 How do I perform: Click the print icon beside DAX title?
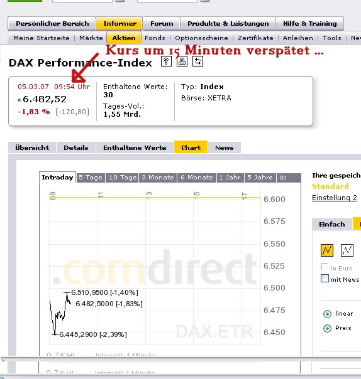(182, 61)
